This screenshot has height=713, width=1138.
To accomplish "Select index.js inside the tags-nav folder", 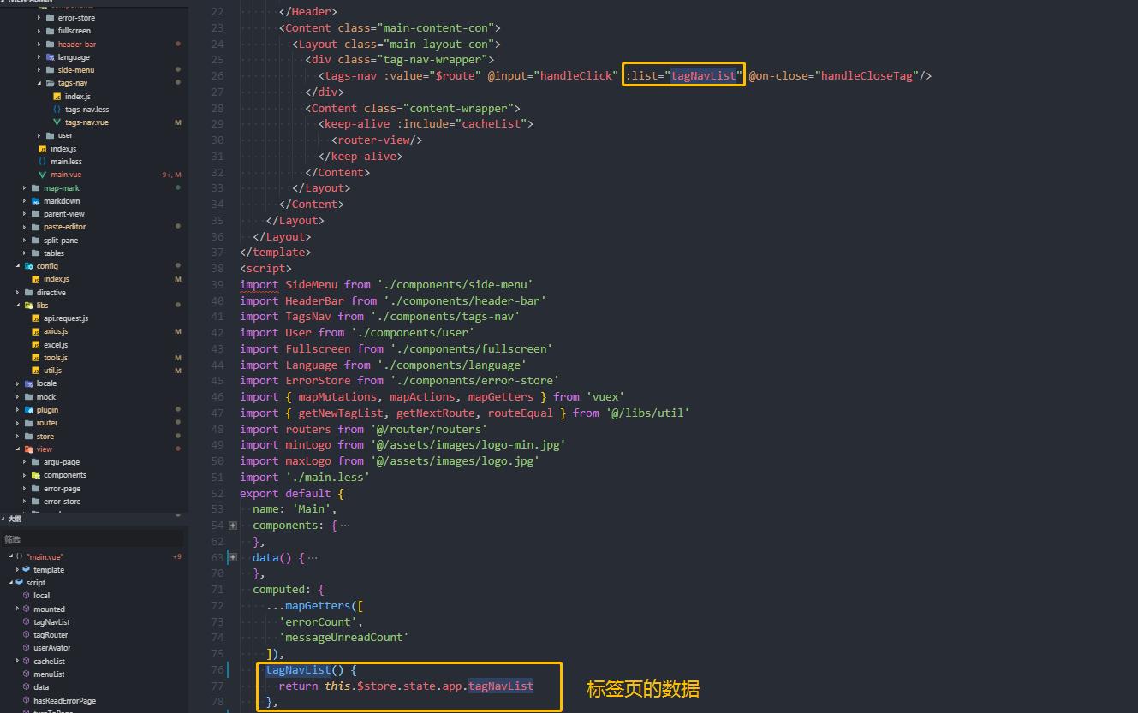I will [x=77, y=97].
